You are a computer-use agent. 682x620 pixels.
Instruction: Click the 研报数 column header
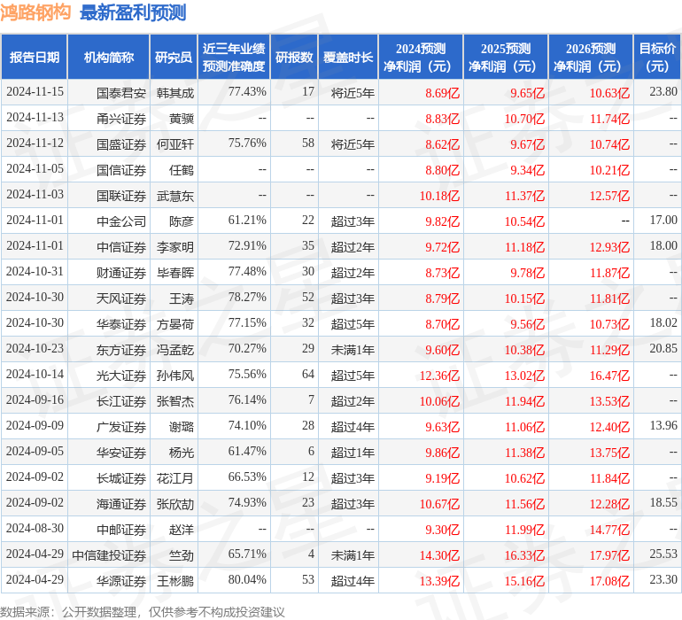(x=294, y=57)
